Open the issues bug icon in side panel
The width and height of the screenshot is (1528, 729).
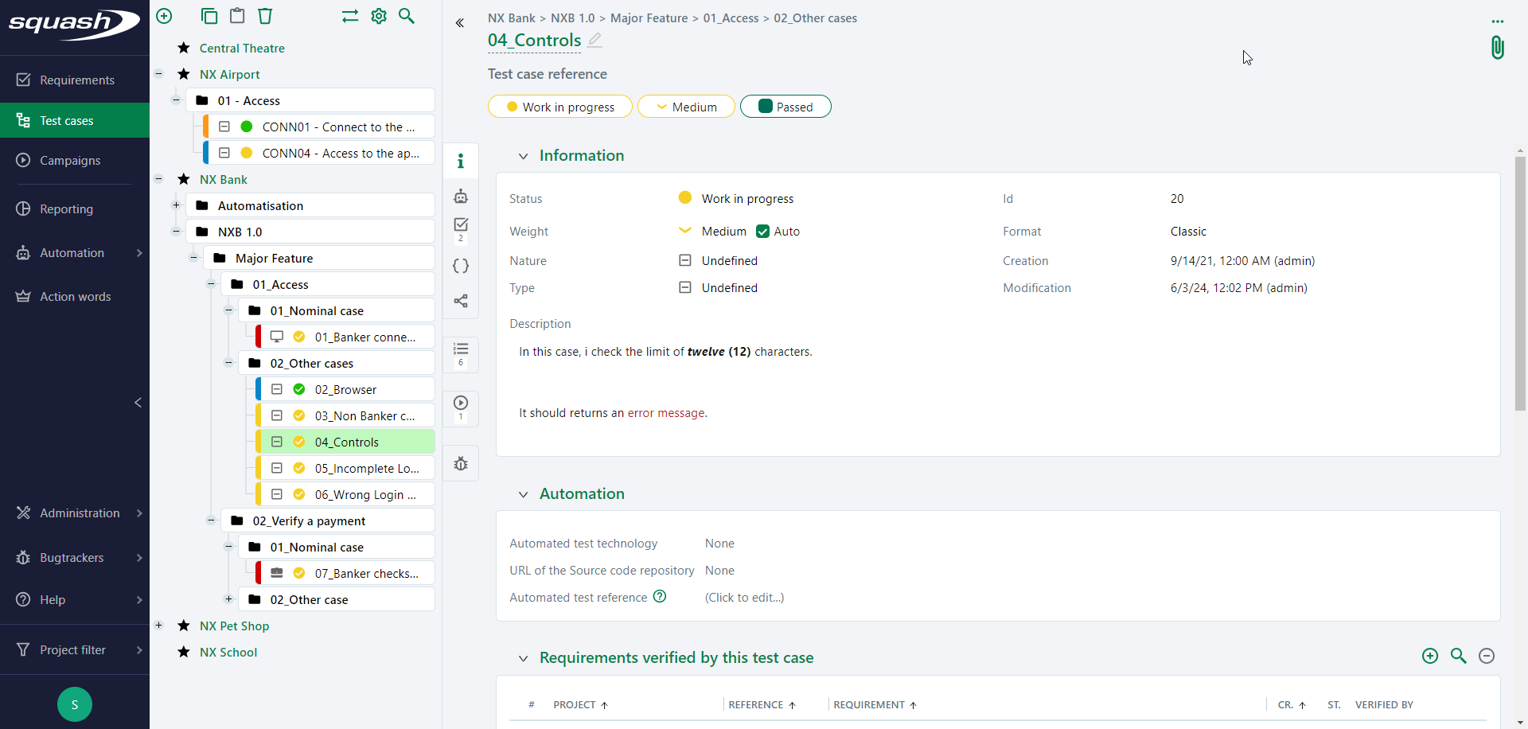point(461,464)
